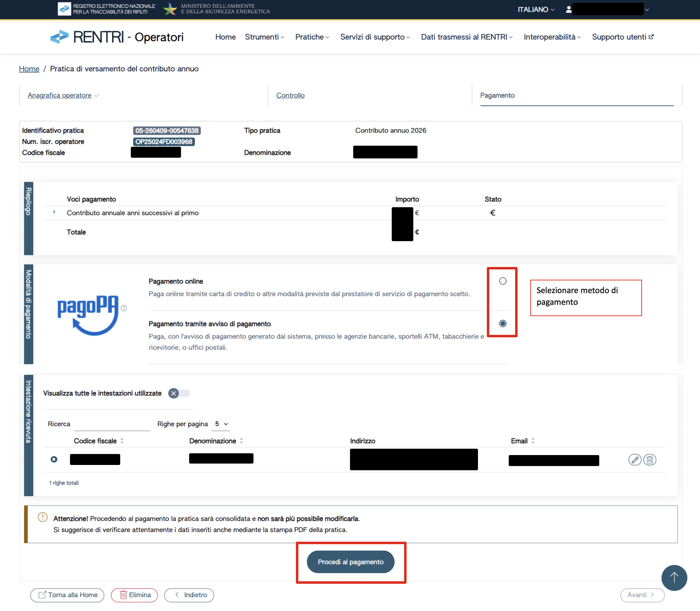Click the user profile icon in top bar
The height and width of the screenshot is (611, 700).
pos(568,10)
